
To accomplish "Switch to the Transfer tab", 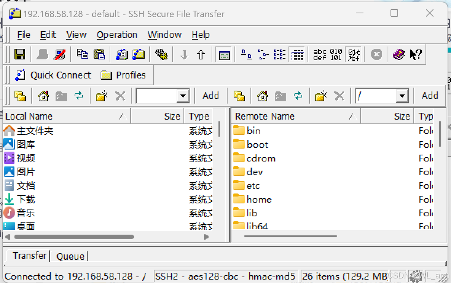I will (x=29, y=256).
